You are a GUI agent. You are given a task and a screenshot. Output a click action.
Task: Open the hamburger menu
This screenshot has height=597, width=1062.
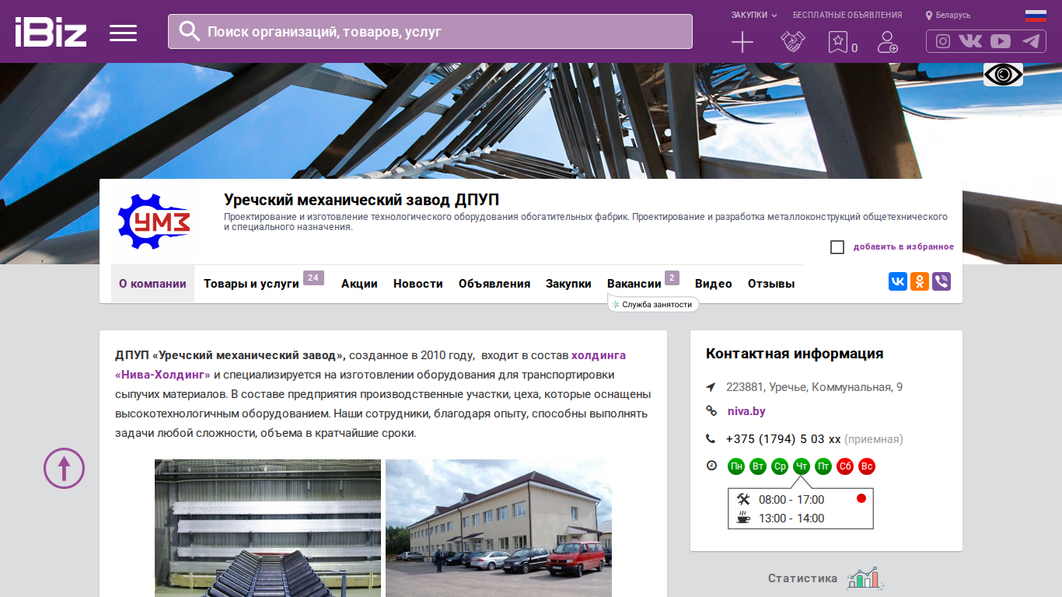(x=123, y=33)
